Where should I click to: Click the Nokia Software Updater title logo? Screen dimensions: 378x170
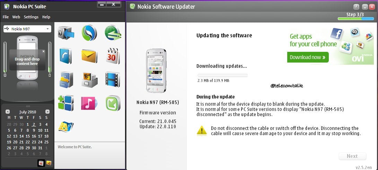132,7
